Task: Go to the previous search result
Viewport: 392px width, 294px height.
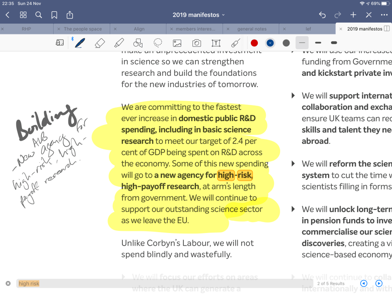Action: pos(364,284)
